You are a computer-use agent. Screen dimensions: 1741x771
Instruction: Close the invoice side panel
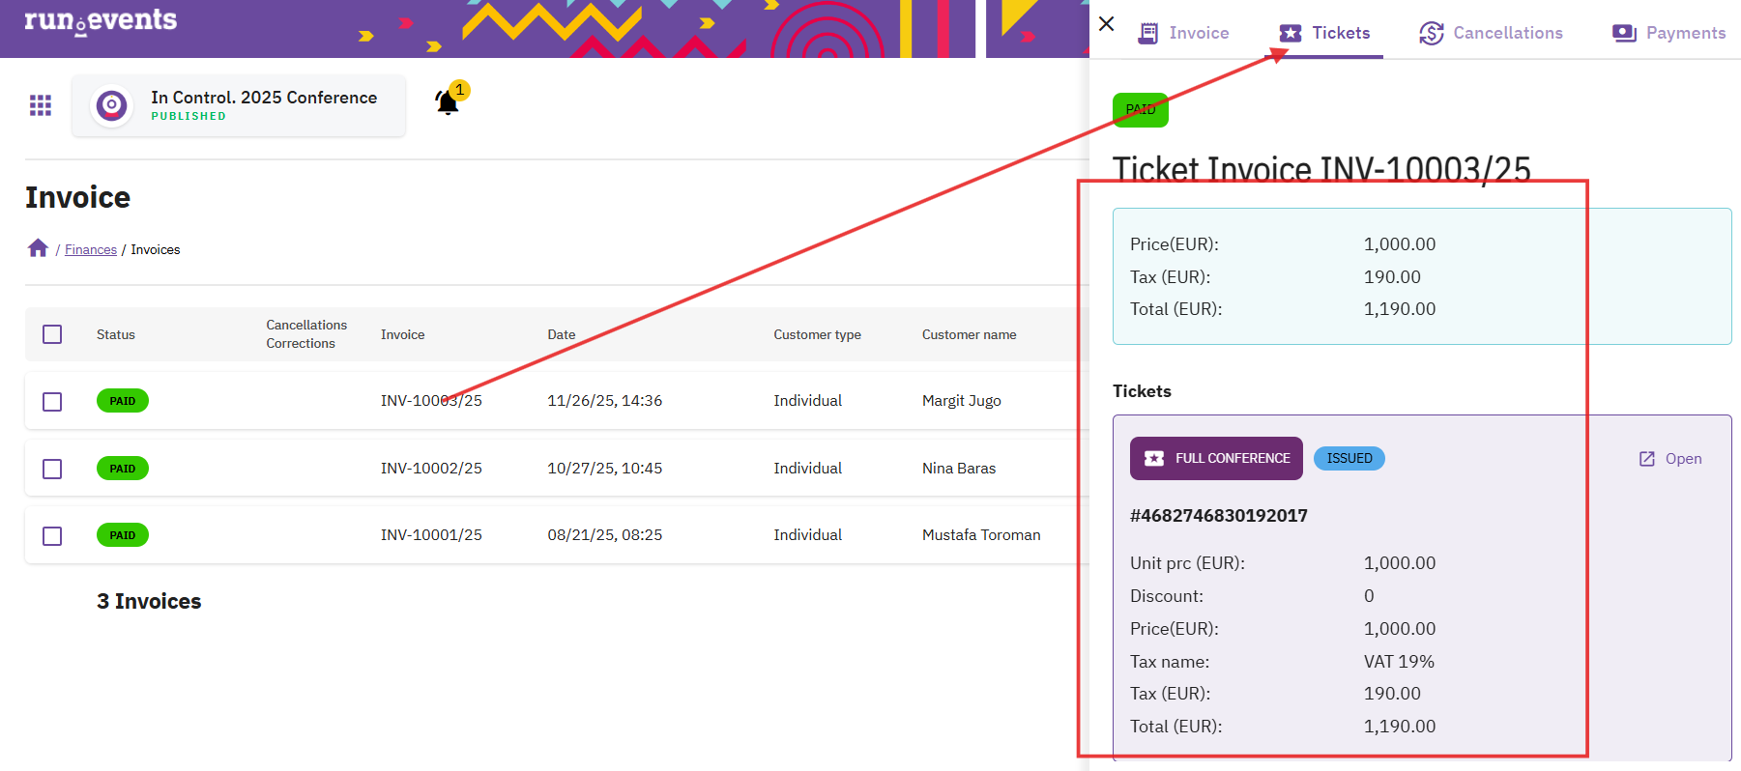(1107, 24)
